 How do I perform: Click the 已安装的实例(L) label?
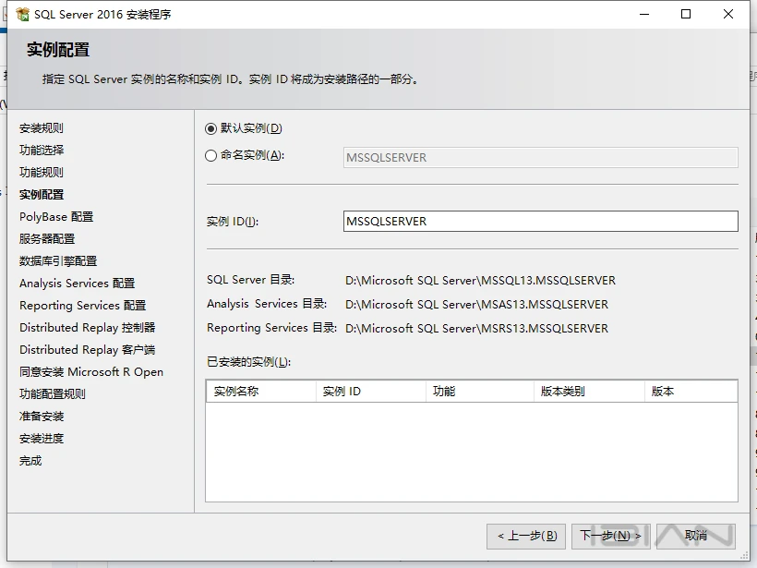(x=248, y=362)
